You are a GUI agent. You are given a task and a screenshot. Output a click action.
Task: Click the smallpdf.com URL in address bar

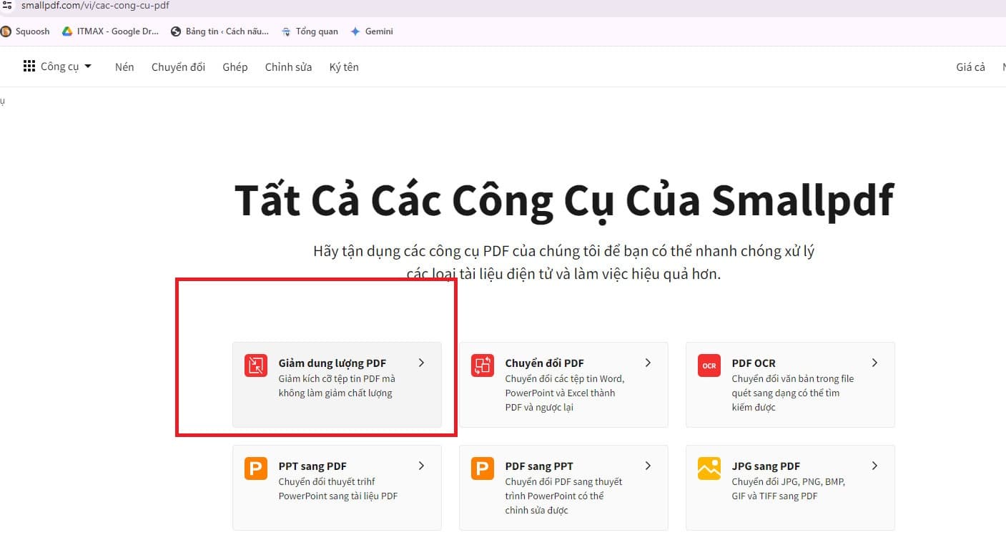click(x=95, y=5)
